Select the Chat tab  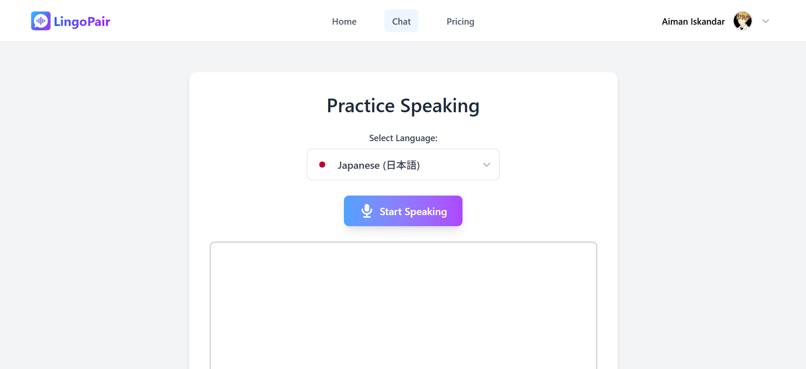401,21
